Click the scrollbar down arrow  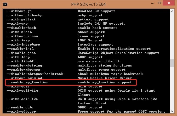click(172, 111)
